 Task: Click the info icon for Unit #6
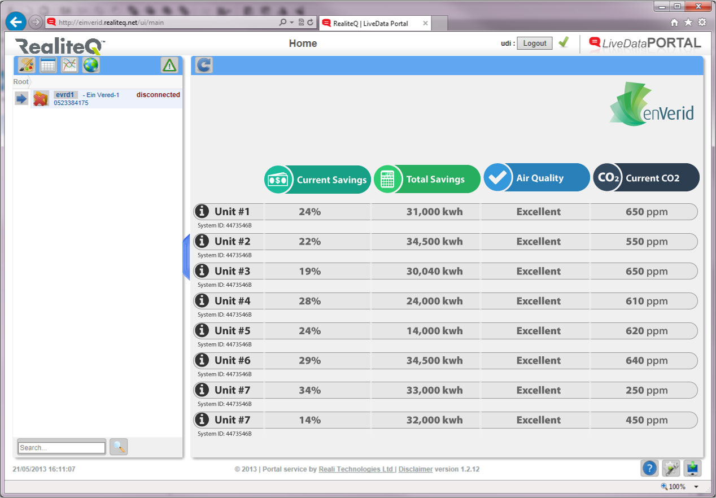tap(202, 360)
